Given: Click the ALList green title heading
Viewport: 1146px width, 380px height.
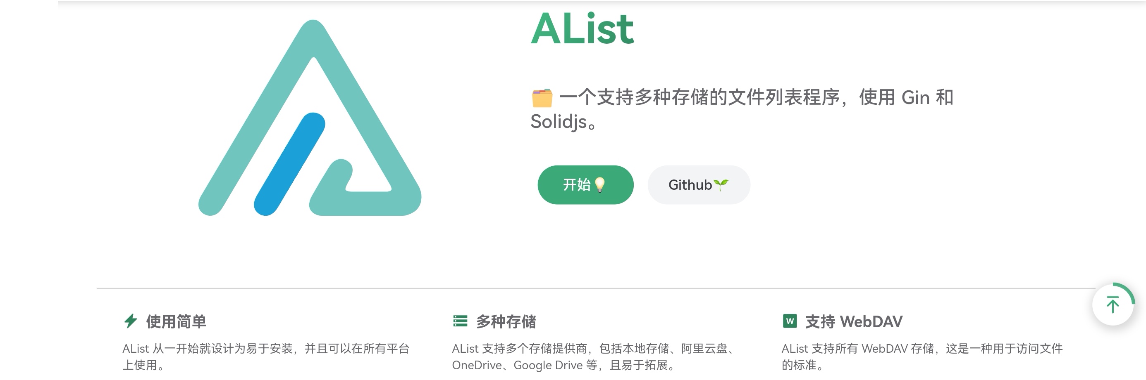Looking at the screenshot, I should coord(583,28).
